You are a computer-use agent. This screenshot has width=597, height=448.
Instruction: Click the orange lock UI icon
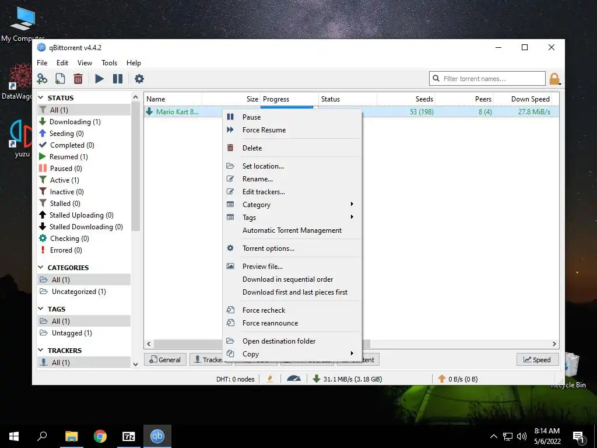[554, 79]
